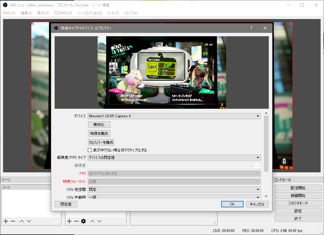Open the プロファイル(P) menu
Image resolution: width=324 pixels, height=235 pixels.
pos(63,13)
